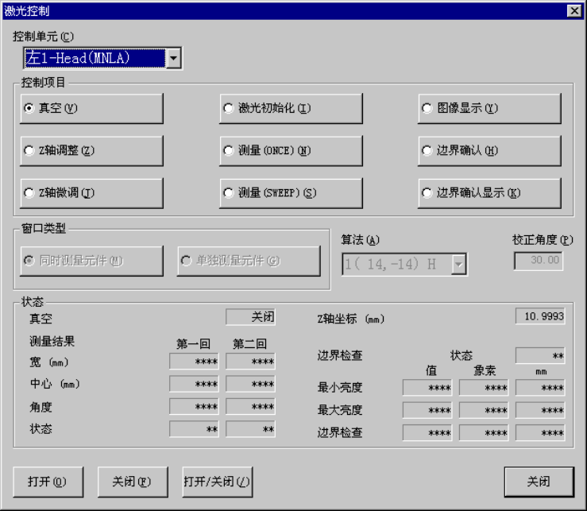Click the bottom 边界检查 象素 field
Viewport: 587px width, 511px height.
tap(484, 432)
